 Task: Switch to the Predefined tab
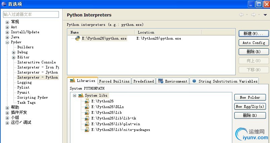coord(143,81)
